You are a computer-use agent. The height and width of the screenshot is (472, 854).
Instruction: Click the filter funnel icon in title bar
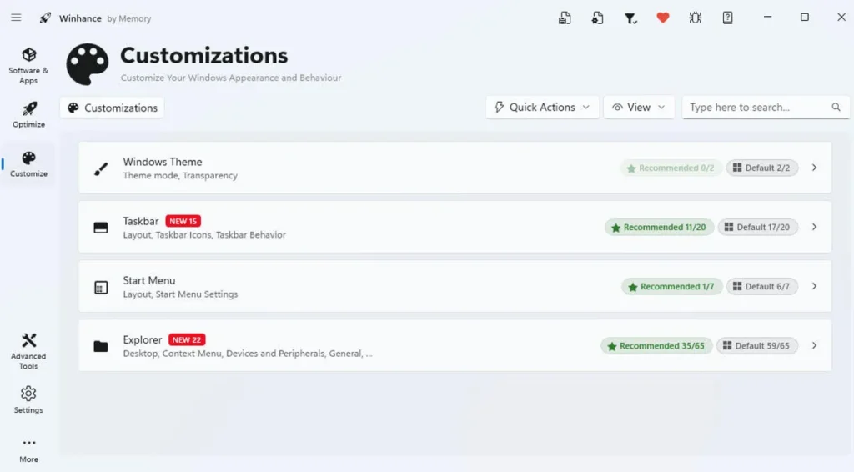coord(630,18)
